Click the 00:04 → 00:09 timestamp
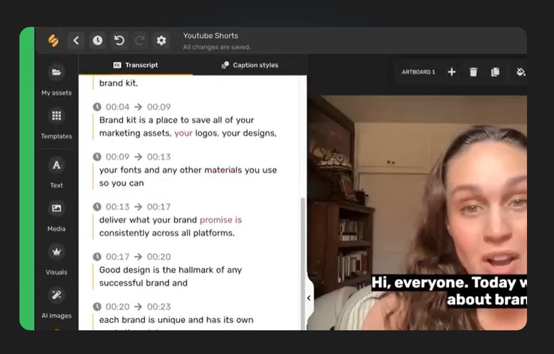The width and height of the screenshot is (554, 354). 133,107
